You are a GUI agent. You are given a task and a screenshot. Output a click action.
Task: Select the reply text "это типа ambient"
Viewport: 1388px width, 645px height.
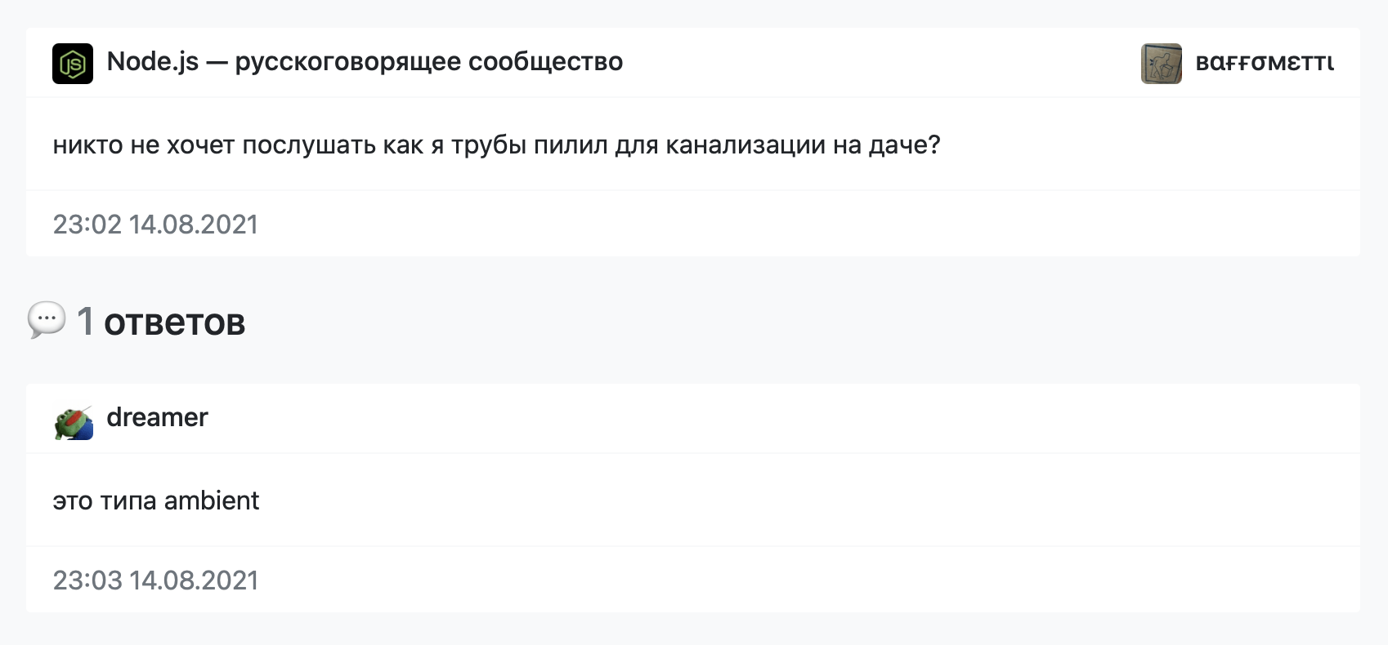(x=155, y=500)
